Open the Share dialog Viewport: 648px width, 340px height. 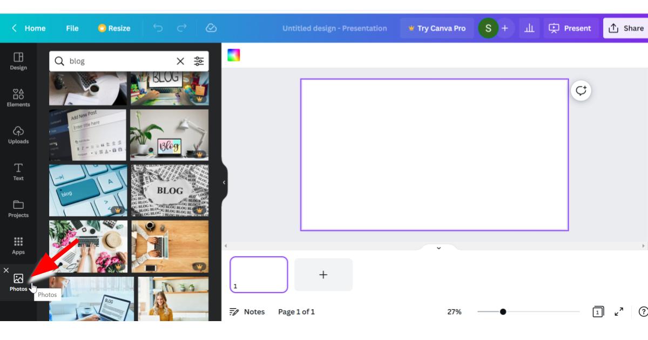626,28
